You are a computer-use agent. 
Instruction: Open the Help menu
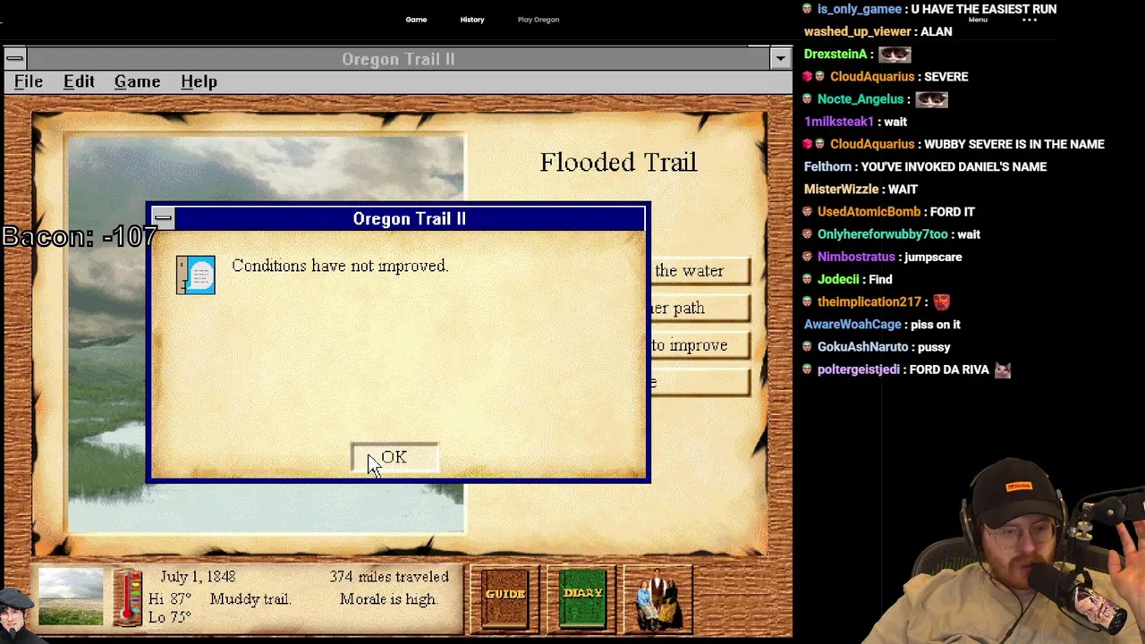(199, 81)
